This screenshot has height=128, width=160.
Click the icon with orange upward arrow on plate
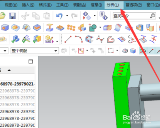tap(50, 28)
